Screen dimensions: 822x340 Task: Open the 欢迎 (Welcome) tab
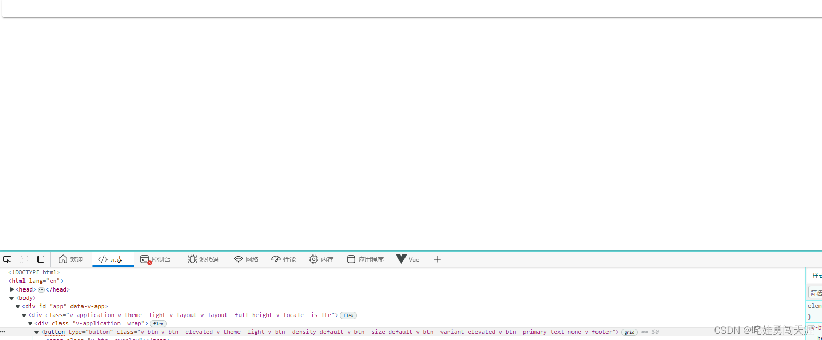click(x=71, y=259)
